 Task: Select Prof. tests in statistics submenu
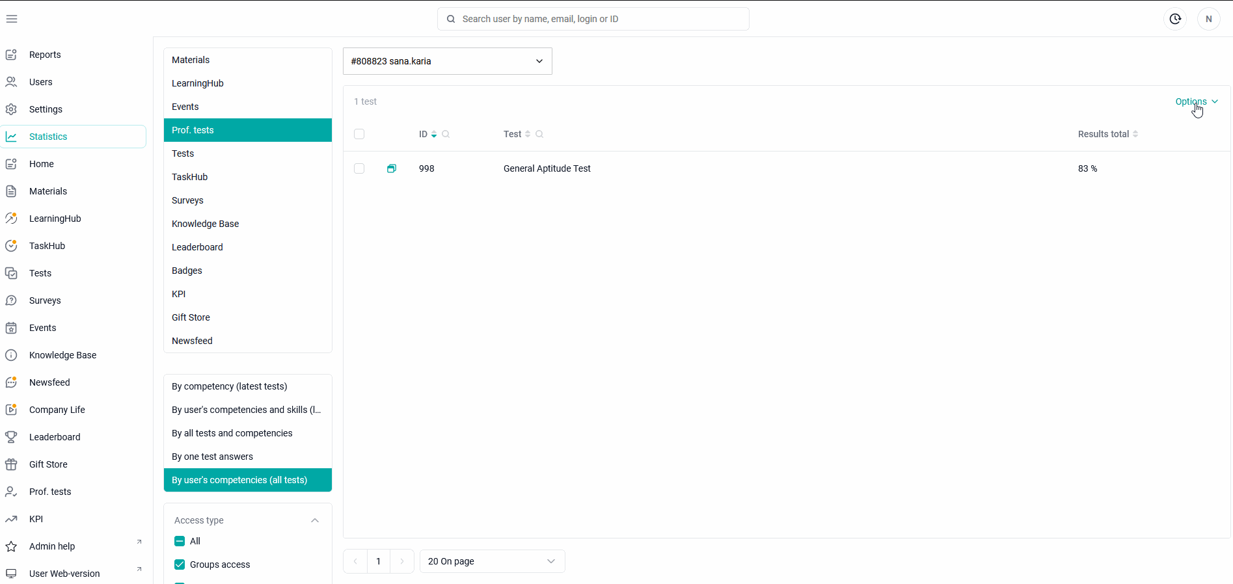[248, 130]
